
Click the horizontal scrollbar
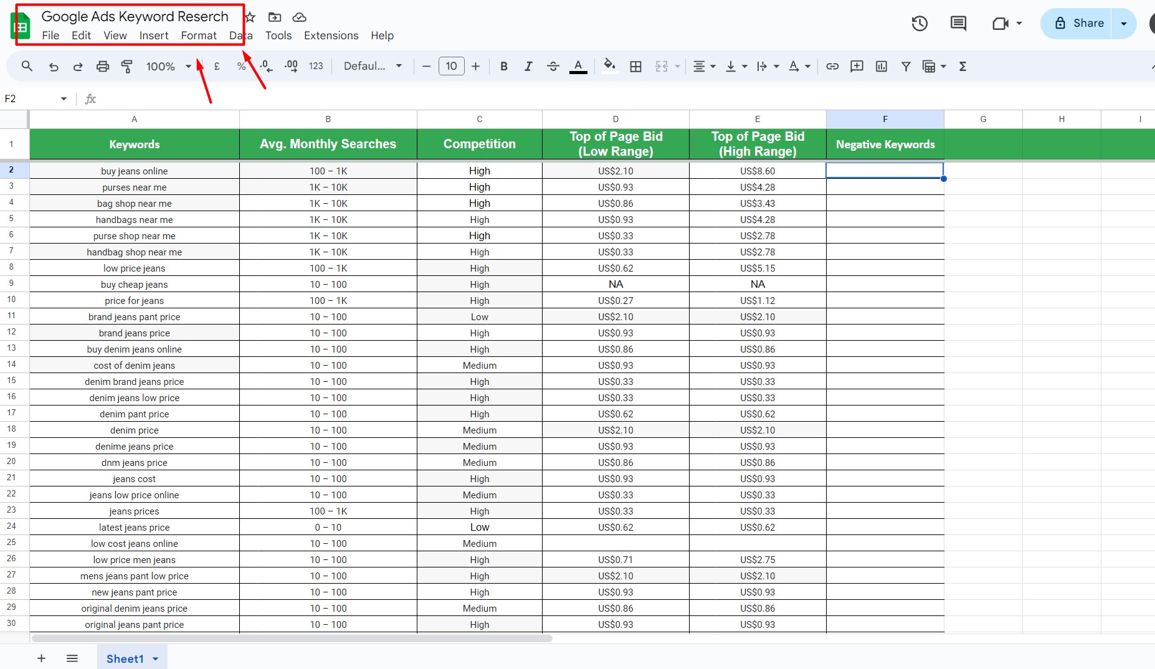point(292,638)
